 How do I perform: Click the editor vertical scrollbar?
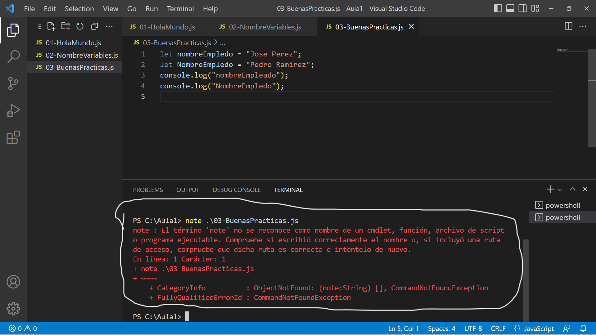[x=592, y=98]
